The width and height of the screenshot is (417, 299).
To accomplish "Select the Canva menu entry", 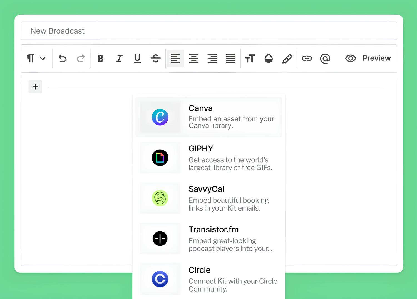I will (209, 117).
